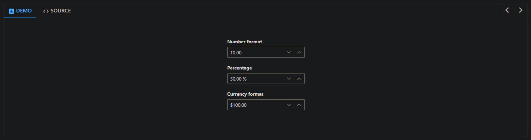Click the Number format label
This screenshot has height=140, width=531.
click(245, 42)
